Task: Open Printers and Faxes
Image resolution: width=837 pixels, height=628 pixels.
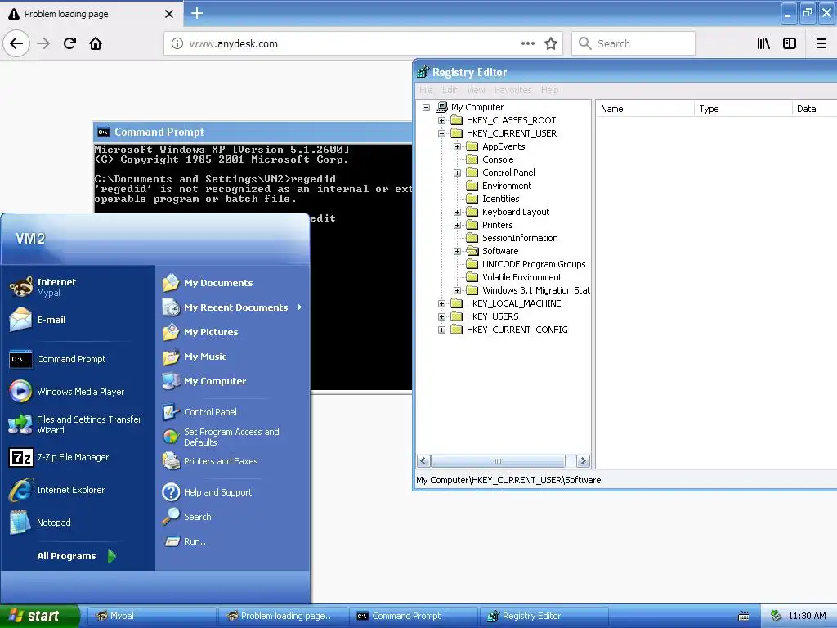Action: [x=210, y=461]
